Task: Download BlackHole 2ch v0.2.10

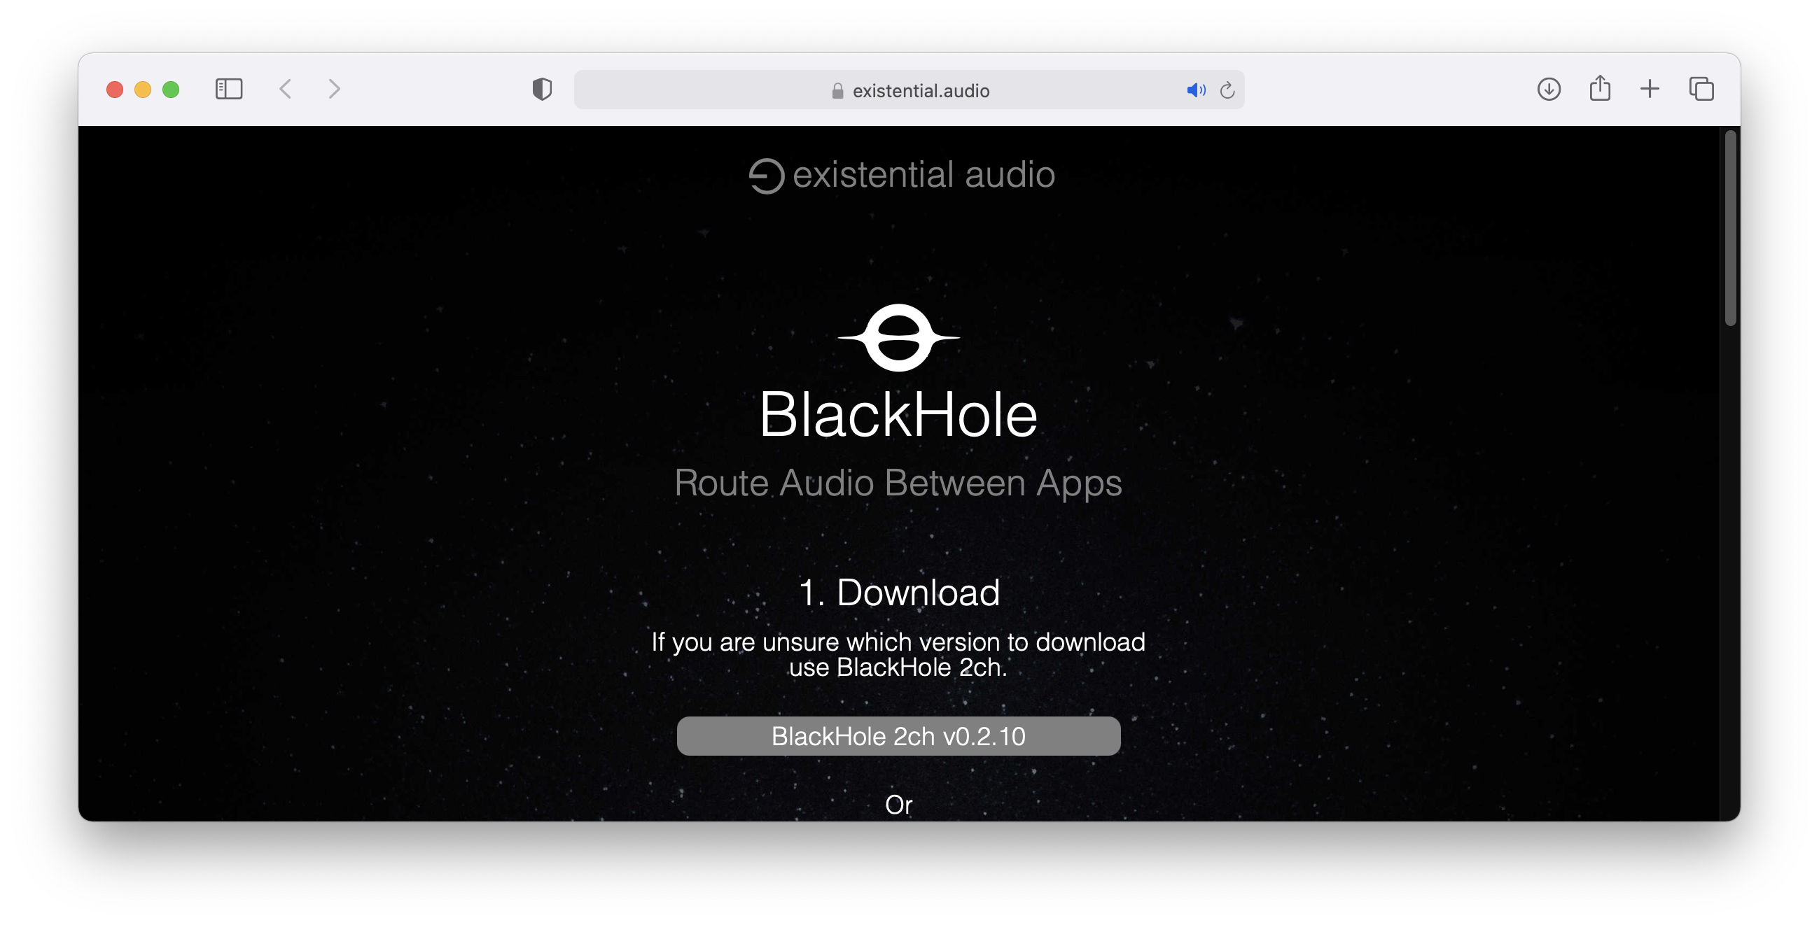Action: tap(898, 736)
